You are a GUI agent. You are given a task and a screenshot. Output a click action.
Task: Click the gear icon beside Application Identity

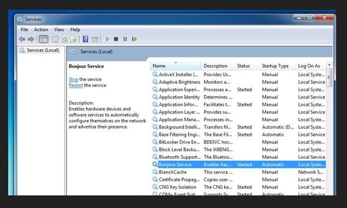155,97
